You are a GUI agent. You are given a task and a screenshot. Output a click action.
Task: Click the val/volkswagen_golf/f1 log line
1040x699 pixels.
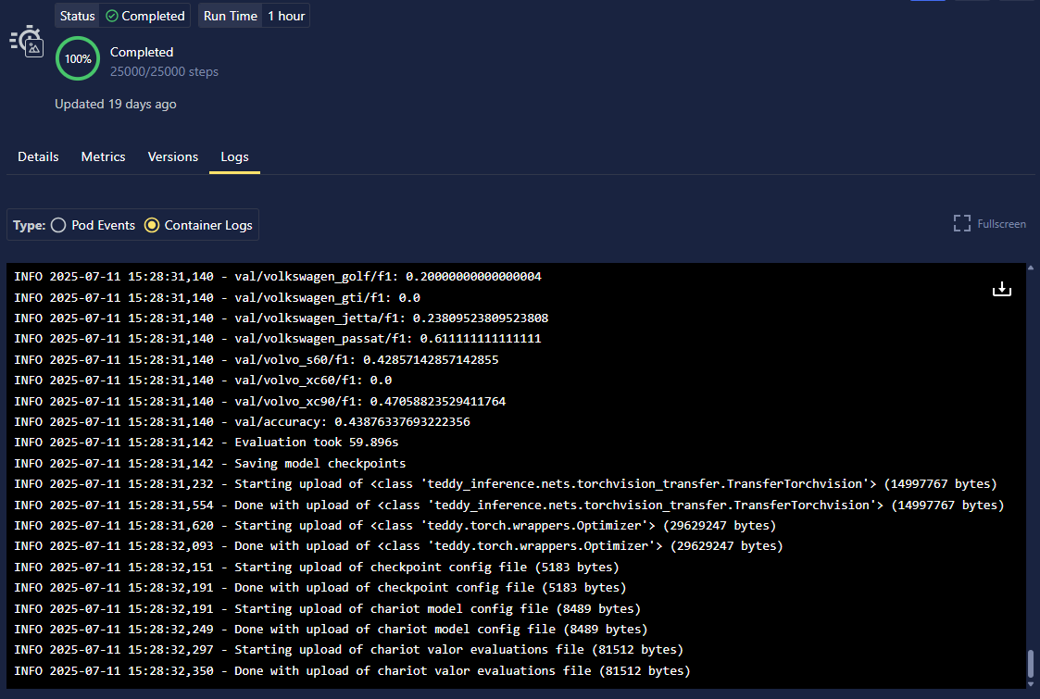pos(277,277)
